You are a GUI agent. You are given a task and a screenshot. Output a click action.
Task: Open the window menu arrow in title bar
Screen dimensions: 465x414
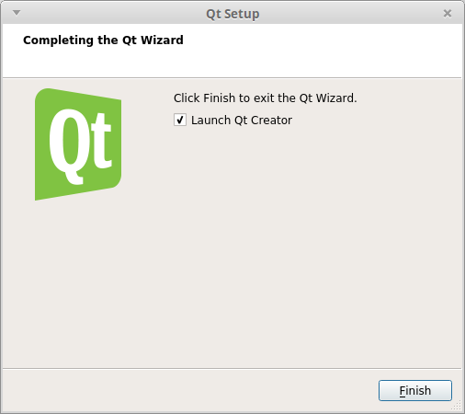(x=17, y=13)
